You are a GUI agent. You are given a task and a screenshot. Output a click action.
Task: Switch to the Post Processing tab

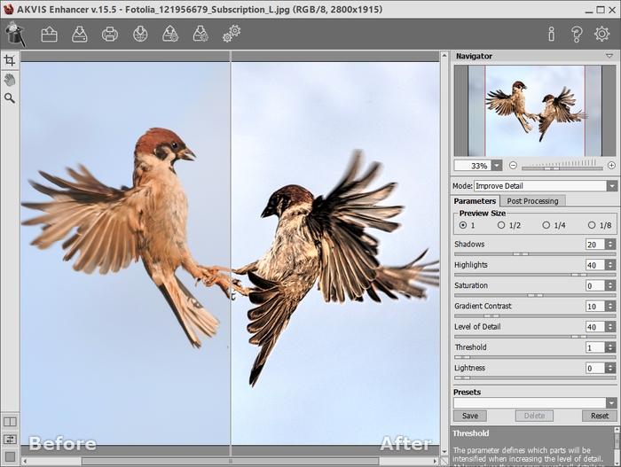pyautogui.click(x=533, y=201)
